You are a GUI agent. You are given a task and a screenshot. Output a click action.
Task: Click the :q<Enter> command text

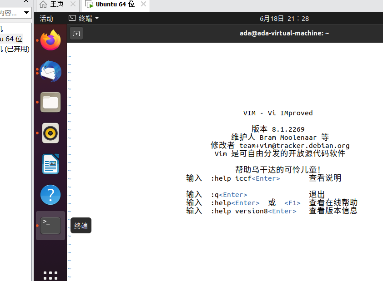(229, 195)
